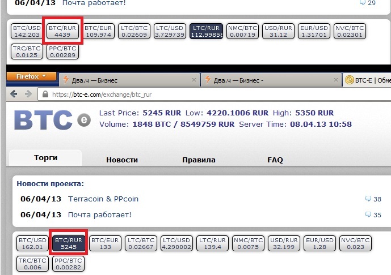Open lower Почта работает! news link
The height and width of the screenshot is (275, 391).
coord(100,214)
